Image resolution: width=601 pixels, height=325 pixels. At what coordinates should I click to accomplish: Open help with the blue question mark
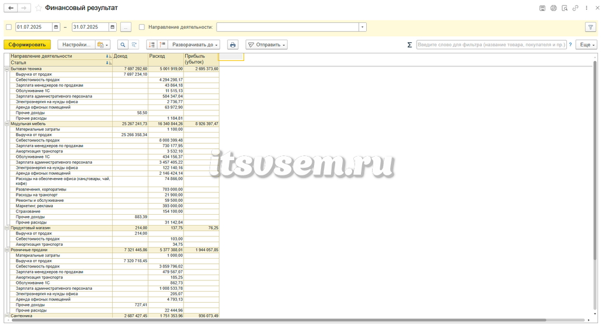pos(570,45)
